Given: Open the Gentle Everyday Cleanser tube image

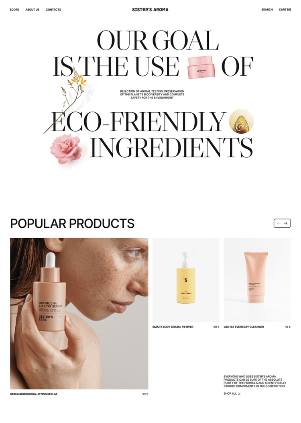Looking at the screenshot, I should click(257, 280).
